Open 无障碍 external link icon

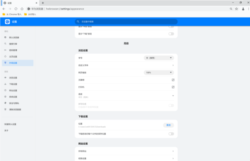[173, 80]
